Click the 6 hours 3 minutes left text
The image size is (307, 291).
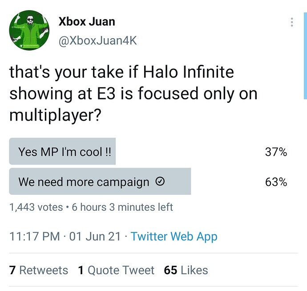pyautogui.click(x=122, y=207)
